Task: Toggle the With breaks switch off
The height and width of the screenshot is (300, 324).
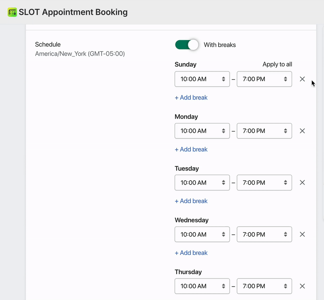Action: [x=187, y=45]
